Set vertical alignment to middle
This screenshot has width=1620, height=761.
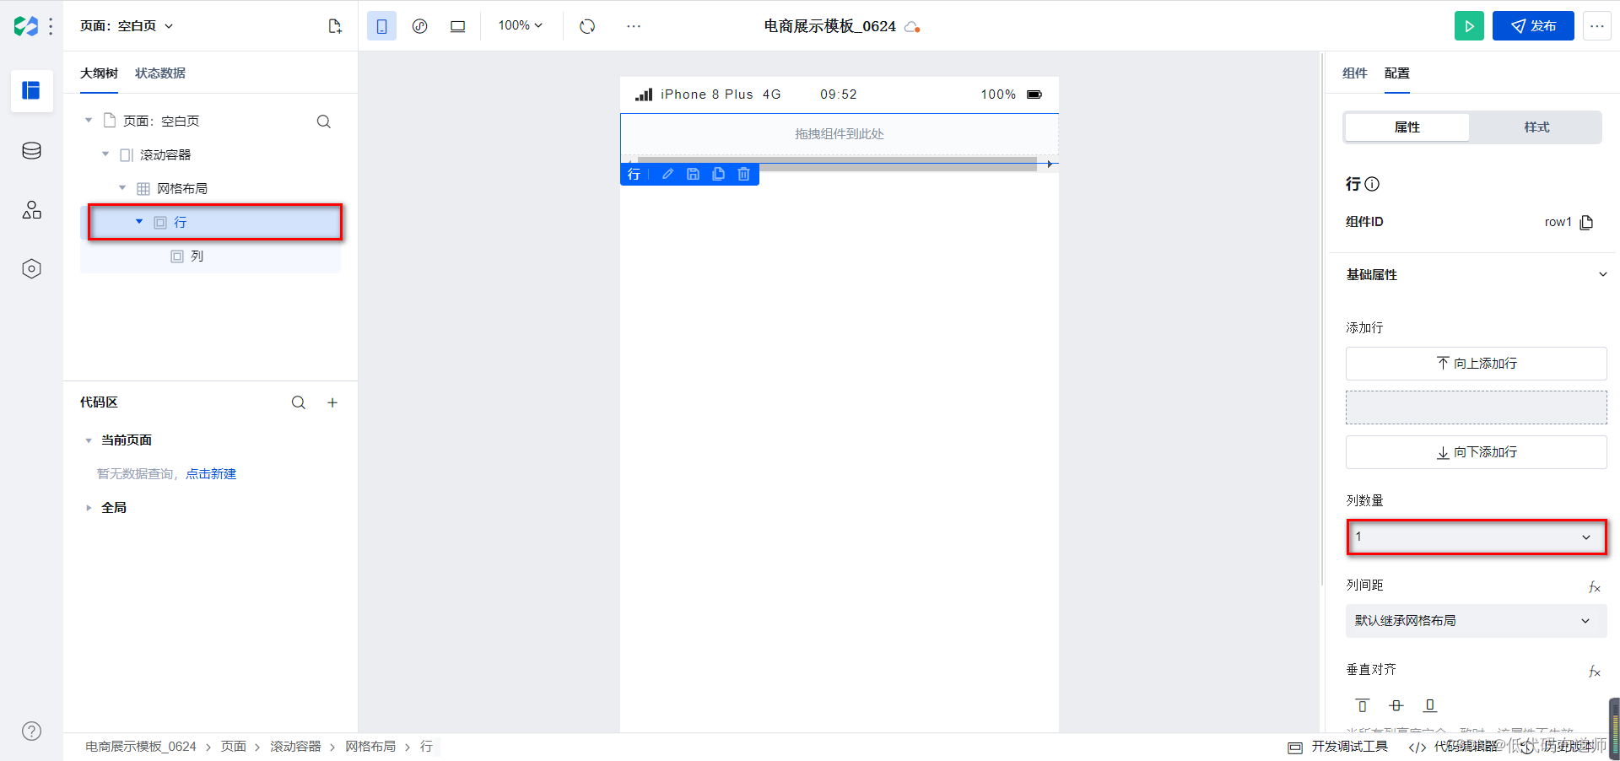click(x=1396, y=705)
